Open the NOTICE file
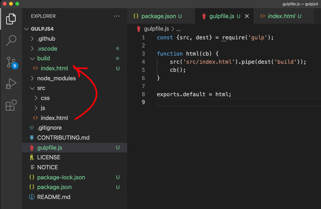Screen dimensions: 321x209 (75, 167)
